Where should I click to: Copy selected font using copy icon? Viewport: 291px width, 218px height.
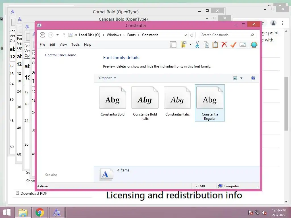(x=206, y=45)
